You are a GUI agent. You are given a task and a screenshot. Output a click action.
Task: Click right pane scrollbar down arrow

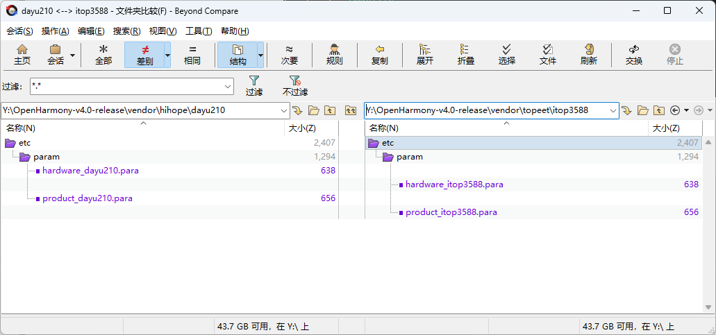pos(708,307)
